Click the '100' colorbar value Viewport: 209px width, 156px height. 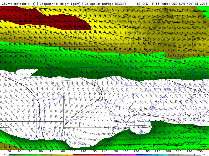click(x=62, y=151)
